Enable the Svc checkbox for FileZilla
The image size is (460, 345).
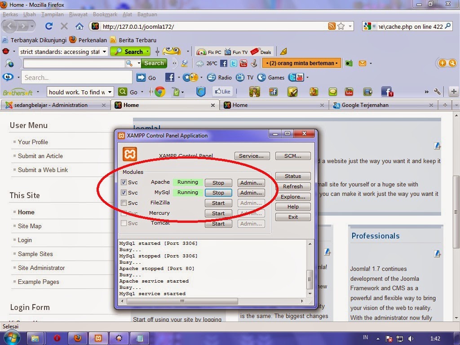pyautogui.click(x=124, y=203)
